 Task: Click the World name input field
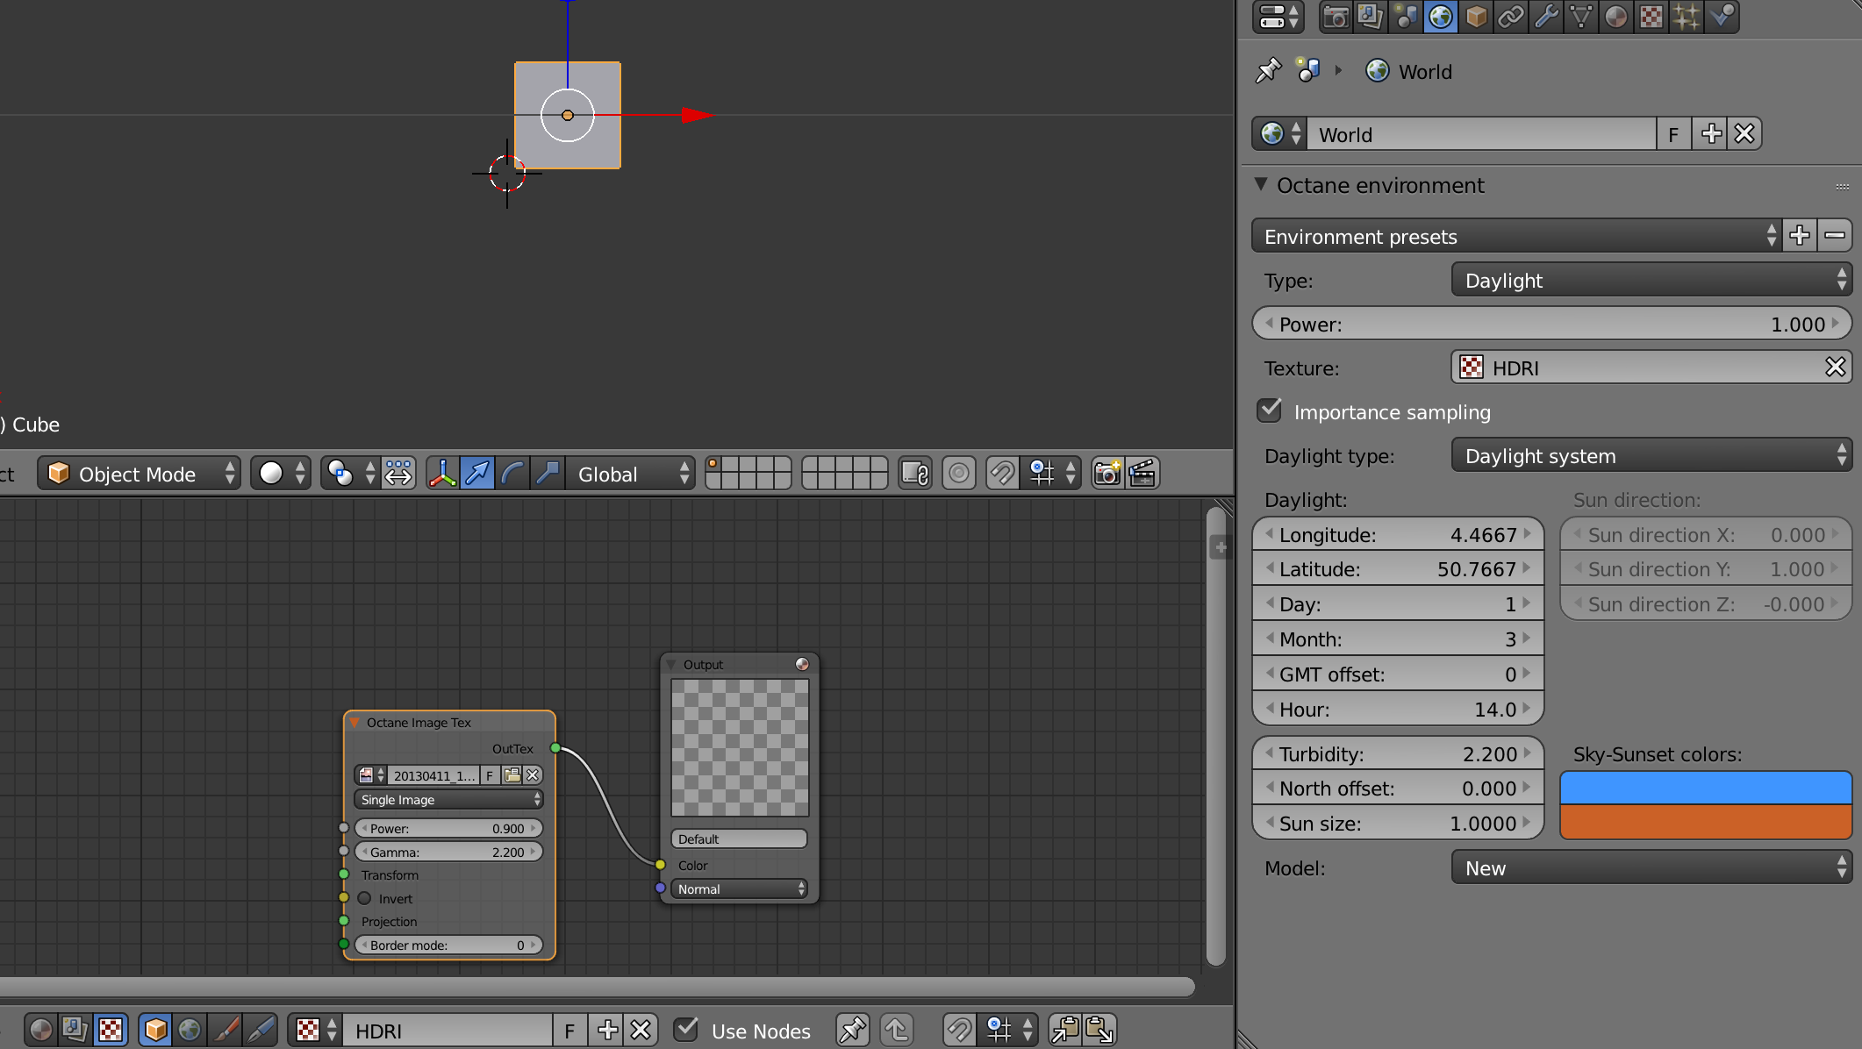pos(1481,134)
